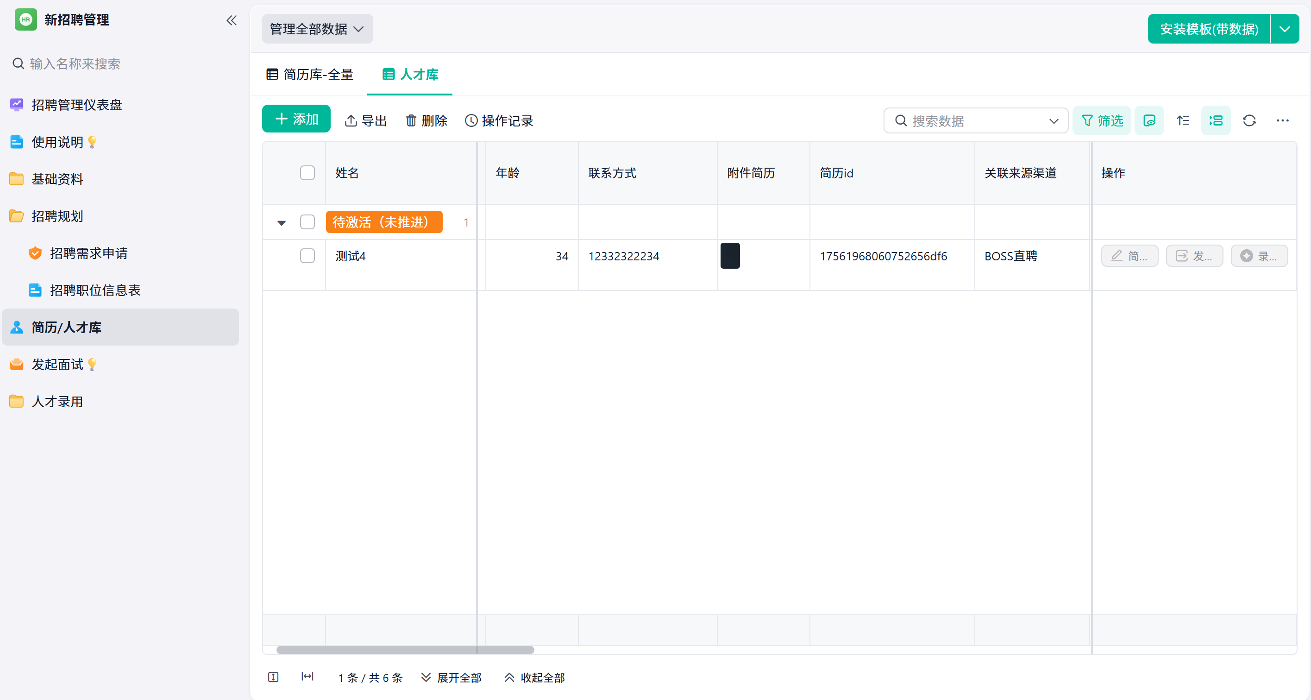Click 简历id column header
Viewport: 1311px width, 700px height.
pyautogui.click(x=892, y=173)
